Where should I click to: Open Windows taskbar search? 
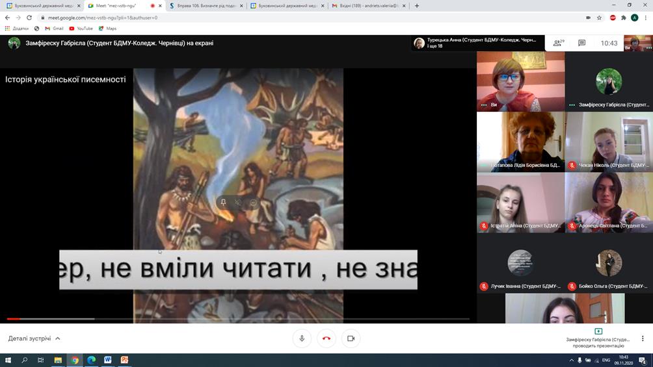pos(24,360)
